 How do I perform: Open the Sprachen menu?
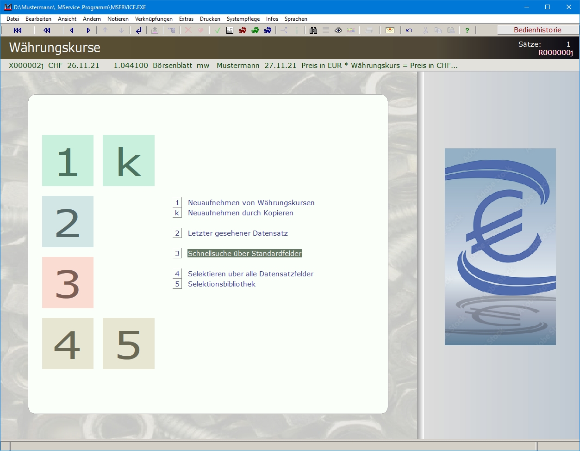tap(296, 19)
